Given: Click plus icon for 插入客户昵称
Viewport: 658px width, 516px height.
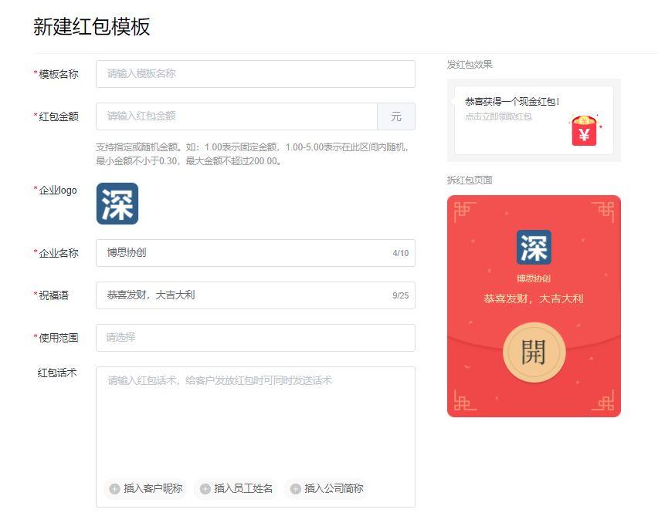Looking at the screenshot, I should pos(114,488).
